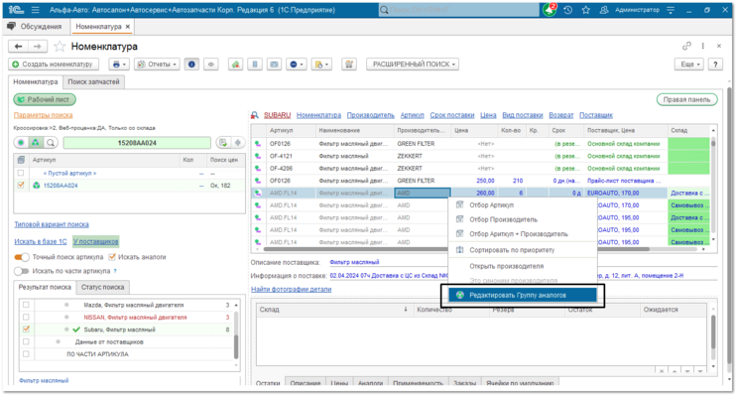Click the search icon before SUBARU
The width and height of the screenshot is (737, 396).
pos(254,115)
